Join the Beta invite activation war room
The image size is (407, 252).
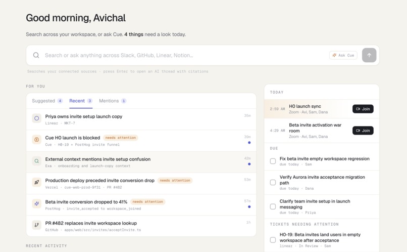(363, 131)
